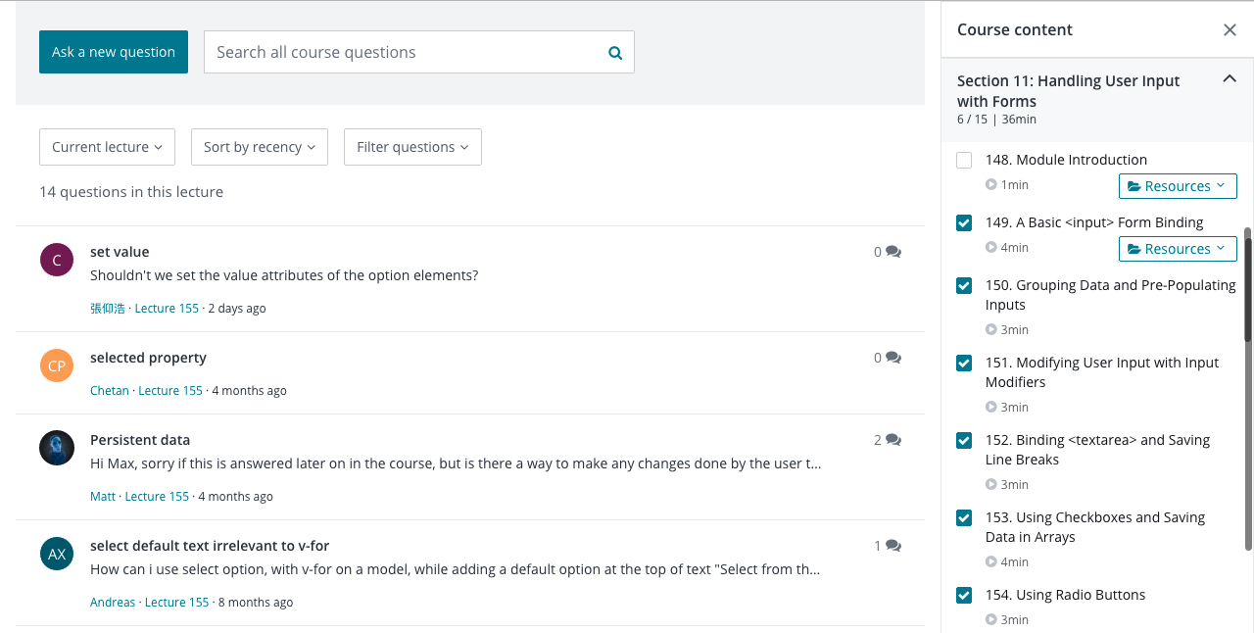Open 'select default text irrelevant to v-for' question
Screen dimensions: 1254x633
tap(210, 546)
